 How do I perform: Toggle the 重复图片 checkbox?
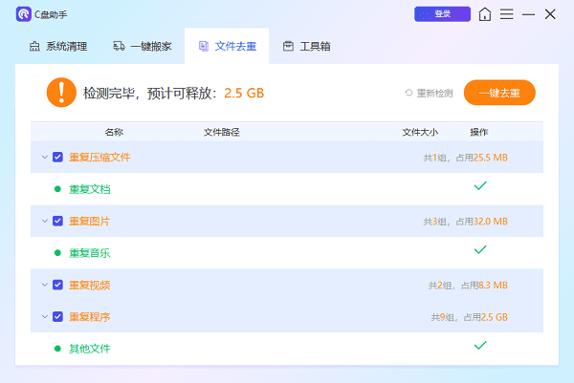(x=58, y=221)
